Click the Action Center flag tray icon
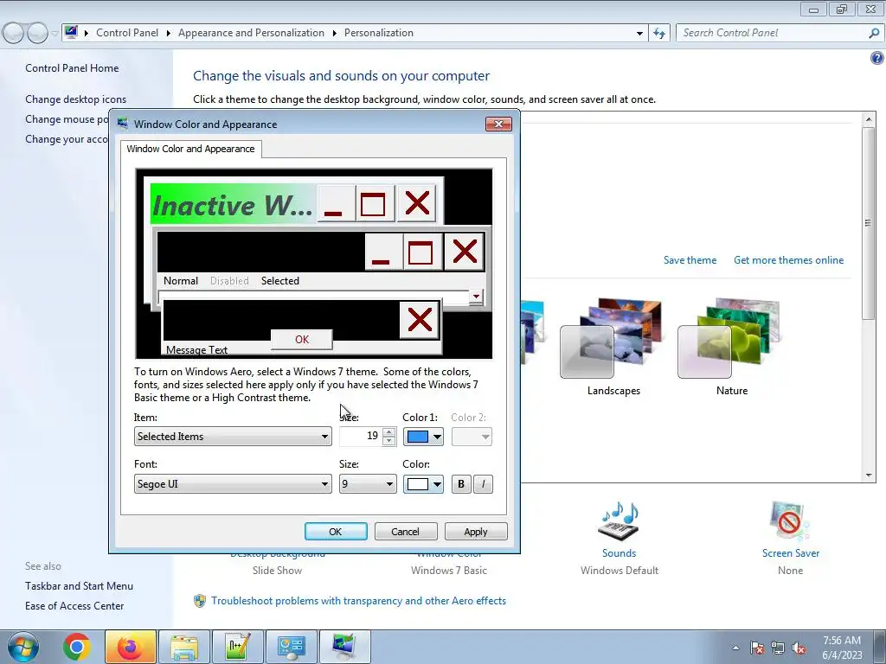This screenshot has height=664, width=886. [757, 648]
